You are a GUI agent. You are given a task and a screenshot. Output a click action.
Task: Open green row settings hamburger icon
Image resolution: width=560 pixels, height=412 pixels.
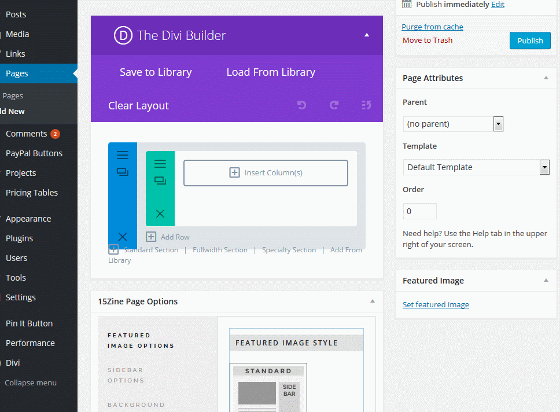pos(160,164)
